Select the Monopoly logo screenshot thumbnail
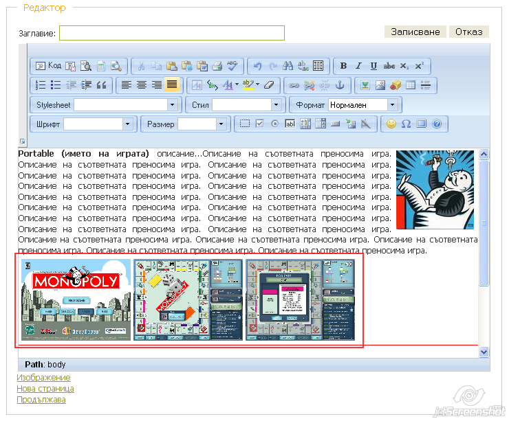 pyautogui.click(x=76, y=300)
